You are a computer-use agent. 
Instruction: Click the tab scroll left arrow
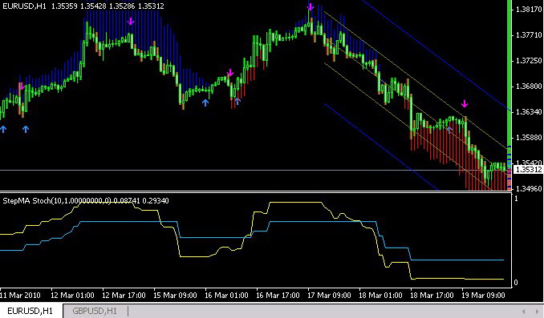523,312
